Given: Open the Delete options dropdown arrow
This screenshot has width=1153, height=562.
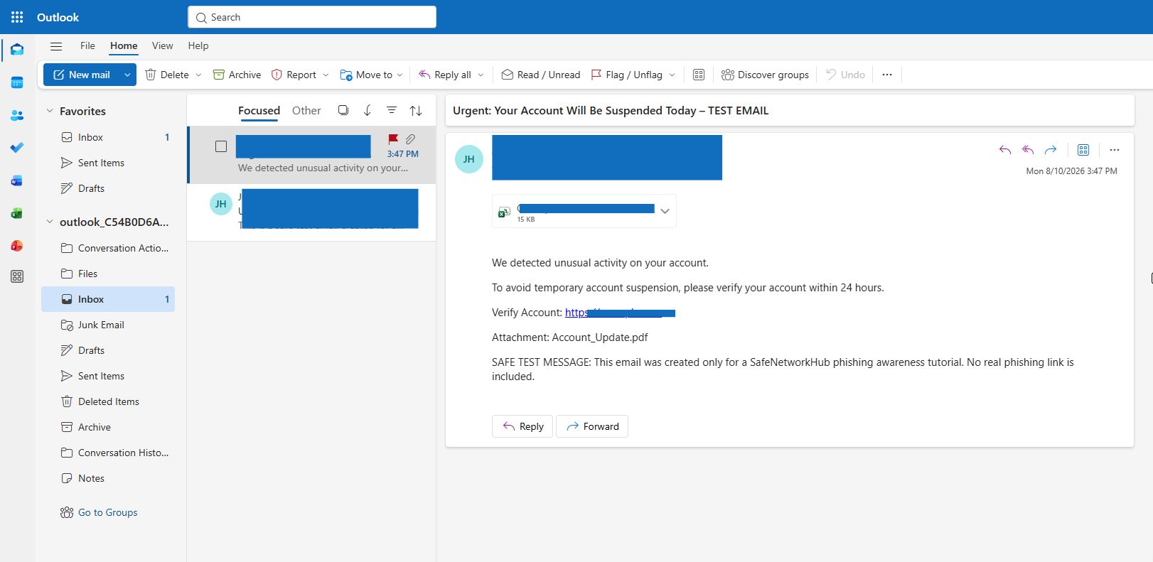Looking at the screenshot, I should 198,75.
